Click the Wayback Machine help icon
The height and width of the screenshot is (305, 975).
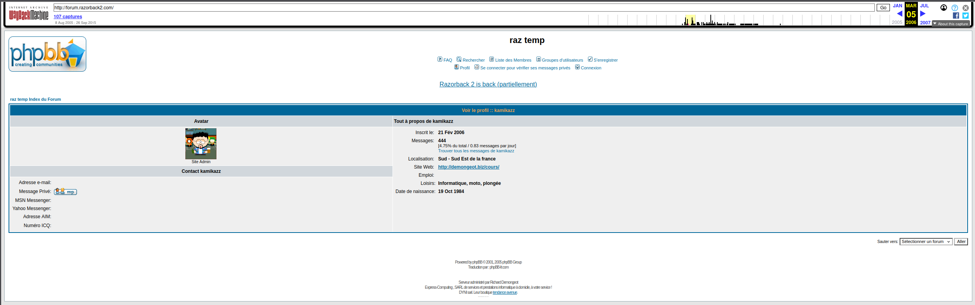click(x=954, y=8)
